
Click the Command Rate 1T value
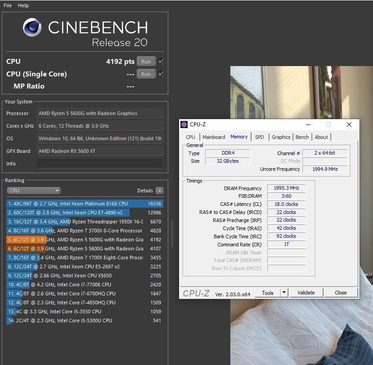pyautogui.click(x=287, y=244)
